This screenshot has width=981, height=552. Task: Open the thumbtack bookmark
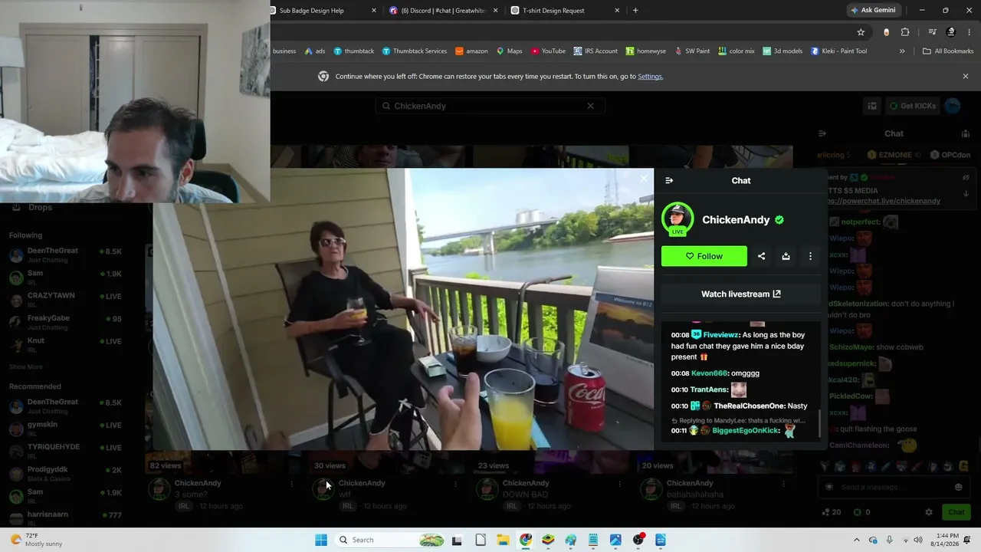354,51
